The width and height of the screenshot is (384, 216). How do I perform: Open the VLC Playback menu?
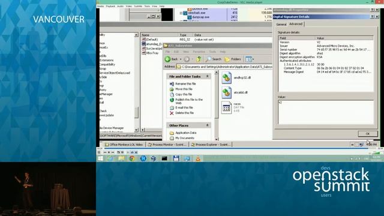[x=110, y=6]
